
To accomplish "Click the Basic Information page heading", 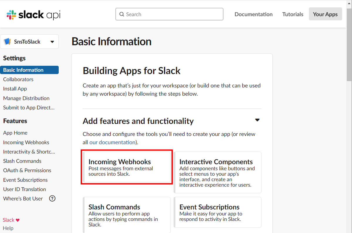I will 111,41.
